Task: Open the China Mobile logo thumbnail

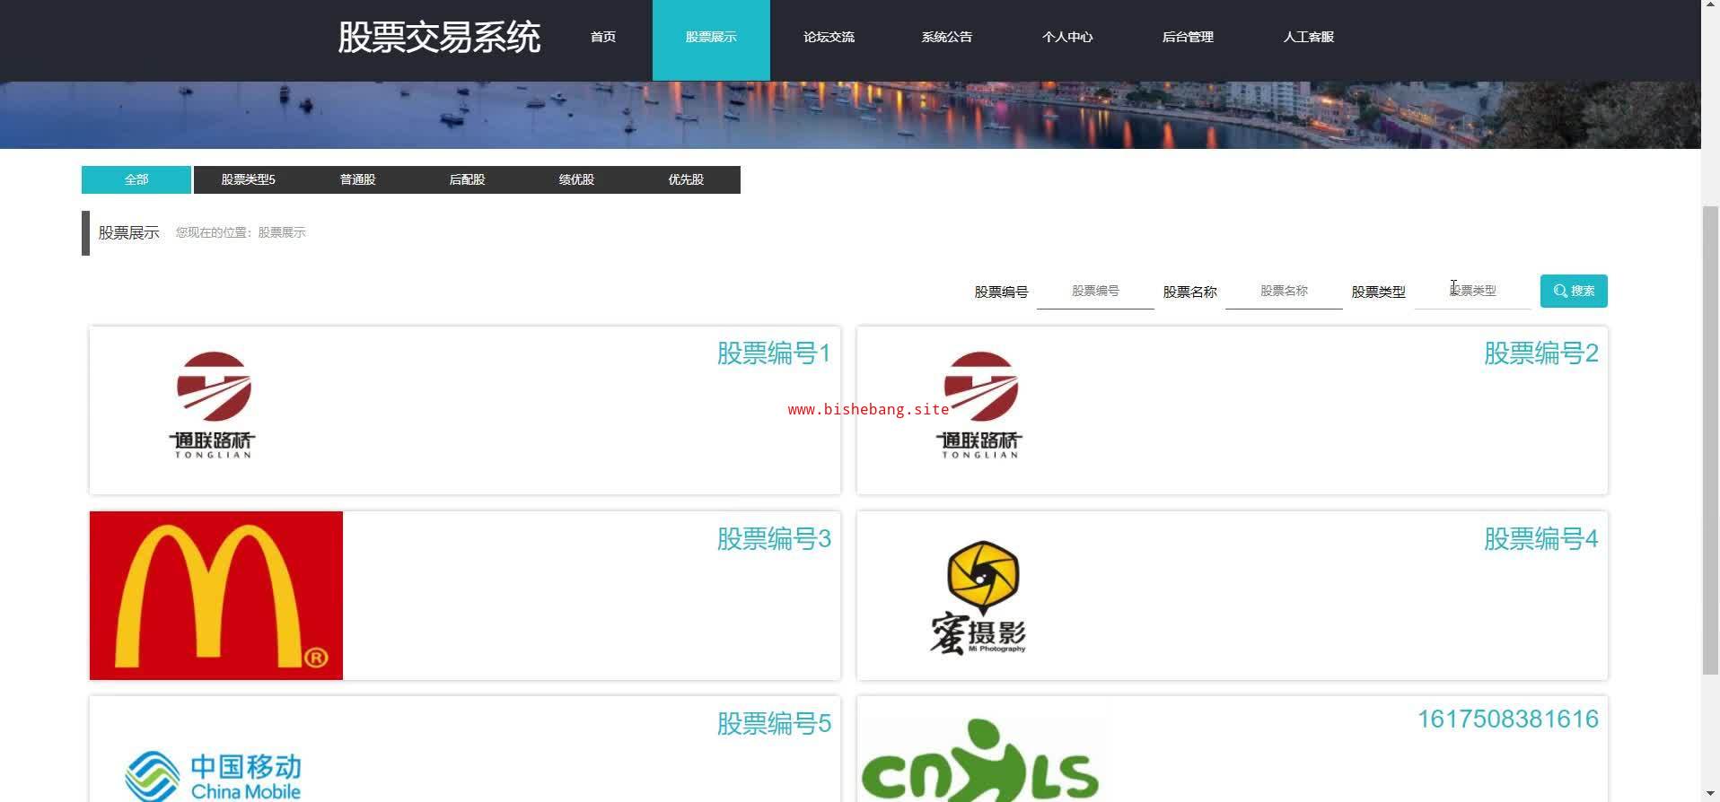Action: [214, 775]
